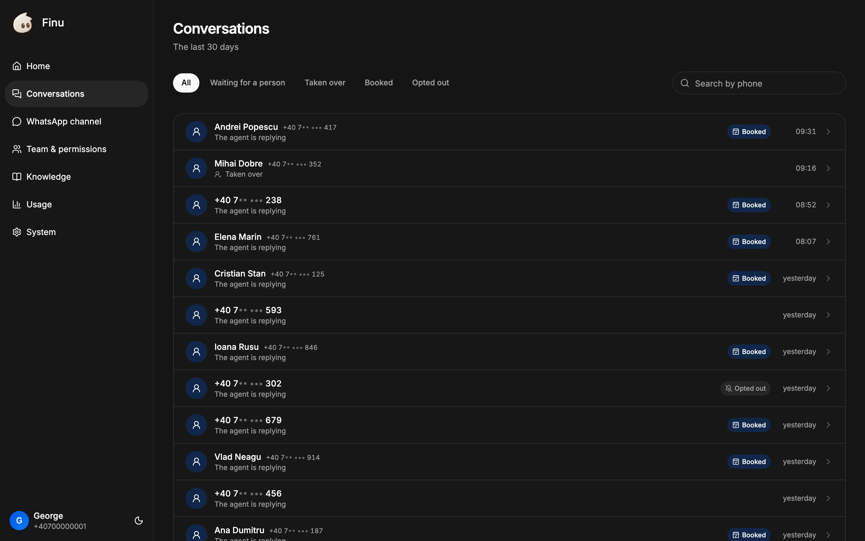Click the Taken over person icon
This screenshot has height=541, width=865.
[x=218, y=175]
